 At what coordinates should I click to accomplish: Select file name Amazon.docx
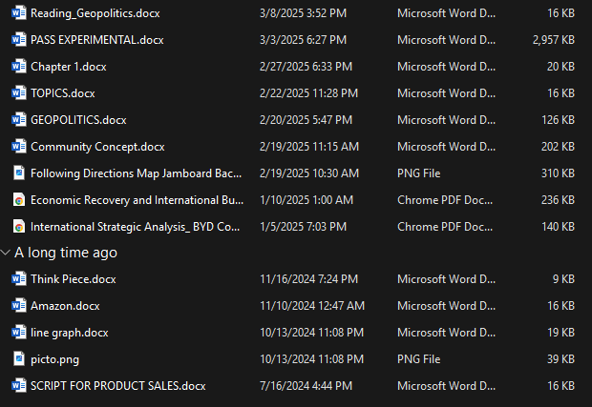click(x=65, y=306)
